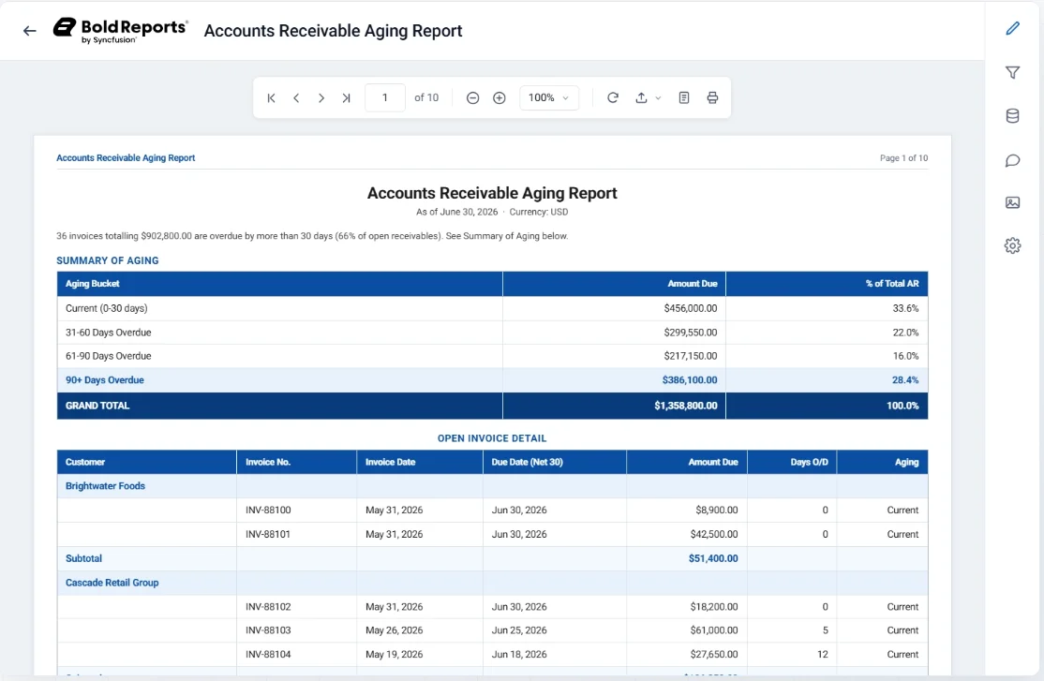Refresh the report
The height and width of the screenshot is (681, 1044).
[613, 97]
